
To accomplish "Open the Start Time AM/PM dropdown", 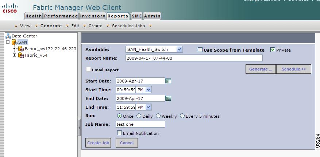I will tap(149, 90).
